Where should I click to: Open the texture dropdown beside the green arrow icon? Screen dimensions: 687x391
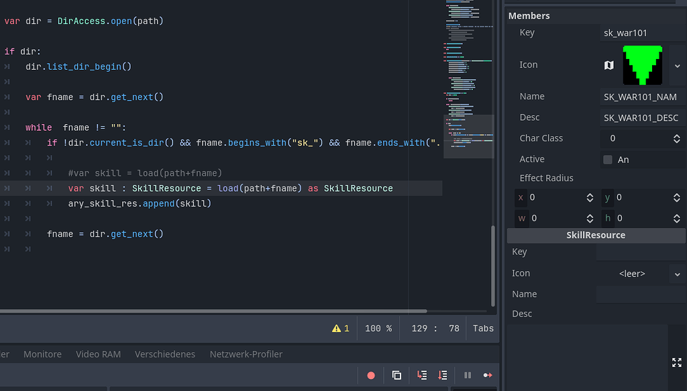click(x=678, y=65)
